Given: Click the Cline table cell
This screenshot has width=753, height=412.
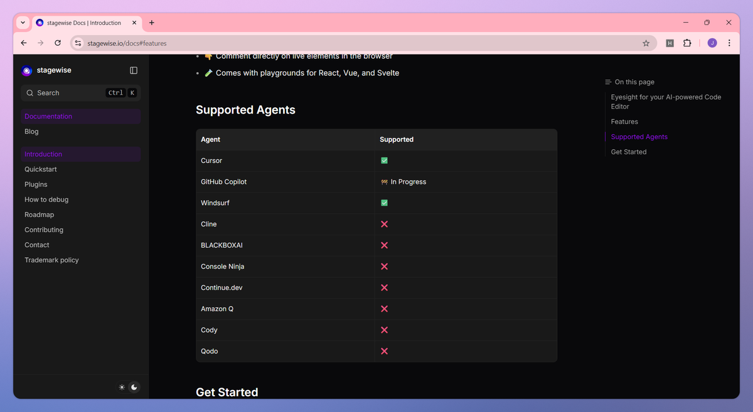Looking at the screenshot, I should tap(286, 224).
